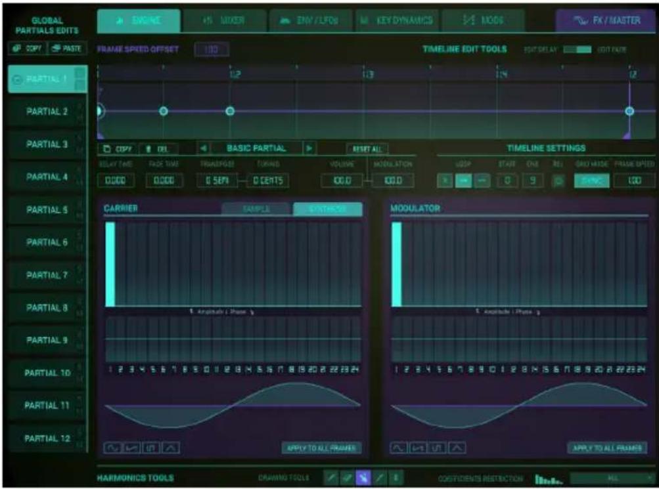The width and height of the screenshot is (659, 489).
Task: Click the Reset All button
Action: click(x=367, y=149)
